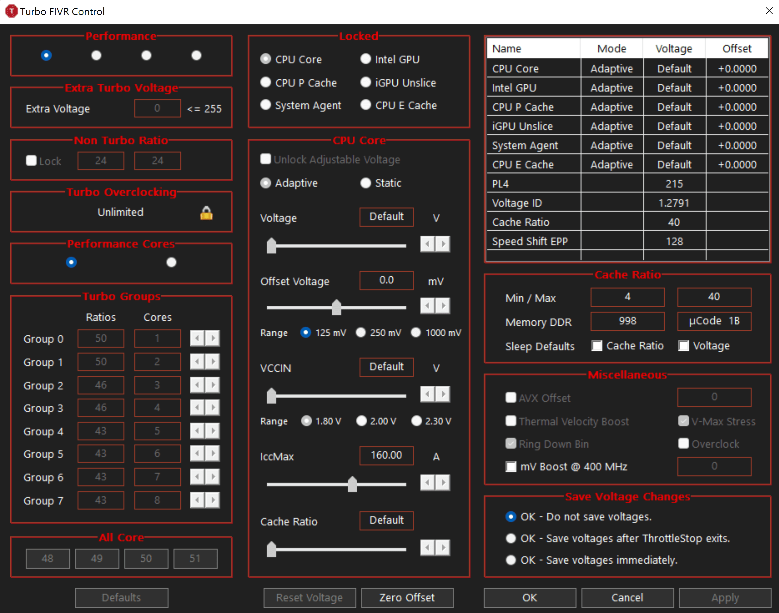Click the Turbo Overclocking padlock icon
This screenshot has height=613, width=779.
tap(206, 213)
